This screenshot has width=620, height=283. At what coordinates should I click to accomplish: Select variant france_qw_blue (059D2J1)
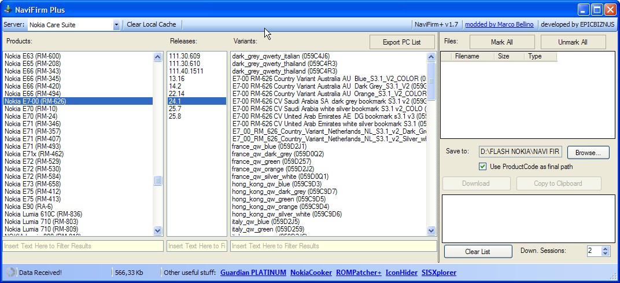point(329,146)
